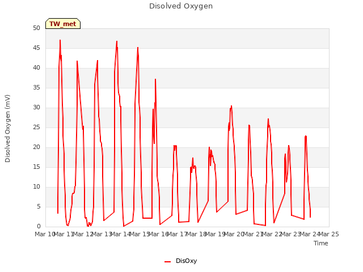Click the Mar 25 axis tick
363x272 pixels.
point(329,234)
